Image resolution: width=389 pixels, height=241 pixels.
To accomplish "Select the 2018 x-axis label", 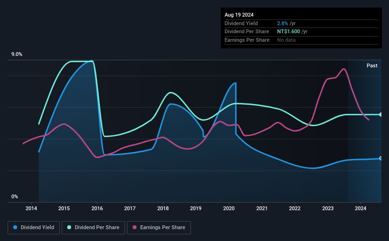I will tap(163, 208).
